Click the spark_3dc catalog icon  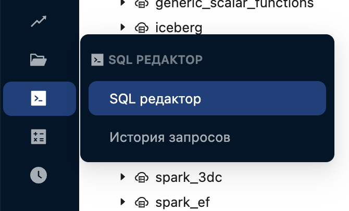141,177
